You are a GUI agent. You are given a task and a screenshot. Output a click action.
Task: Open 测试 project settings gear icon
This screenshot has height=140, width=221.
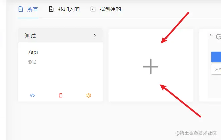tap(89, 95)
